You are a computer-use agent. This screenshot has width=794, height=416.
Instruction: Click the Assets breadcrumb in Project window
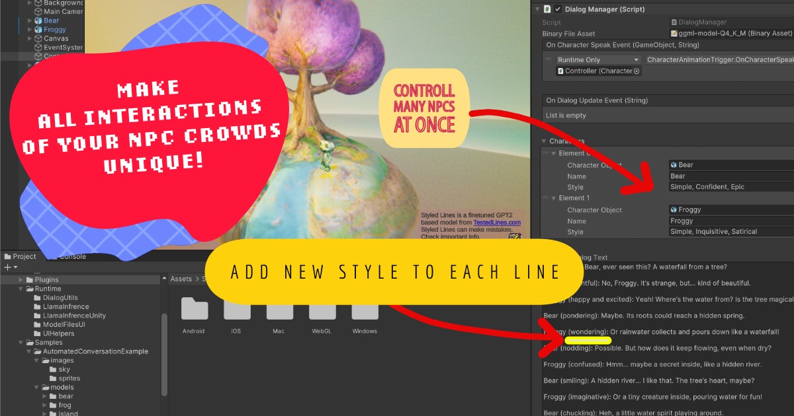[x=181, y=279]
